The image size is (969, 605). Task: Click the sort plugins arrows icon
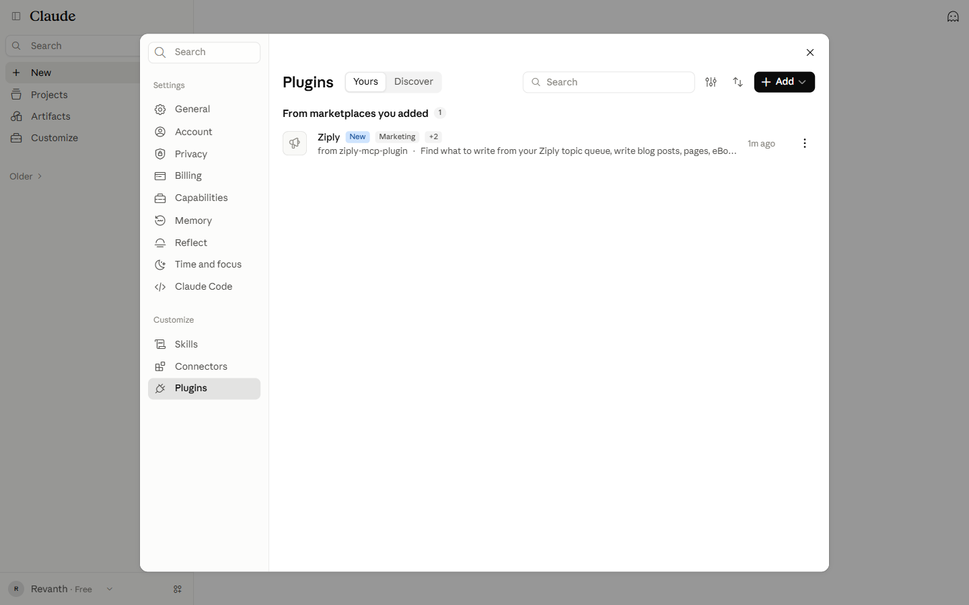(738, 82)
